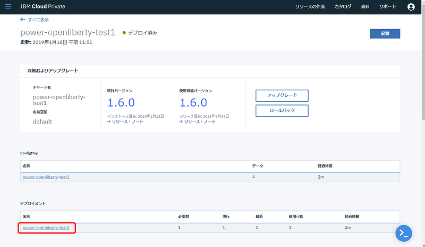Select the current version 1.6.0 value

pyautogui.click(x=121, y=103)
